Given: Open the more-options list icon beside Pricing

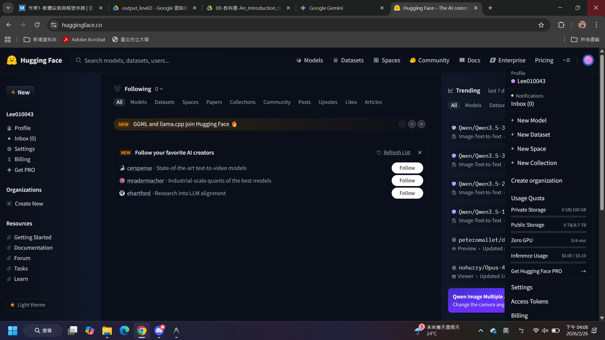Looking at the screenshot, I should click(567, 60).
